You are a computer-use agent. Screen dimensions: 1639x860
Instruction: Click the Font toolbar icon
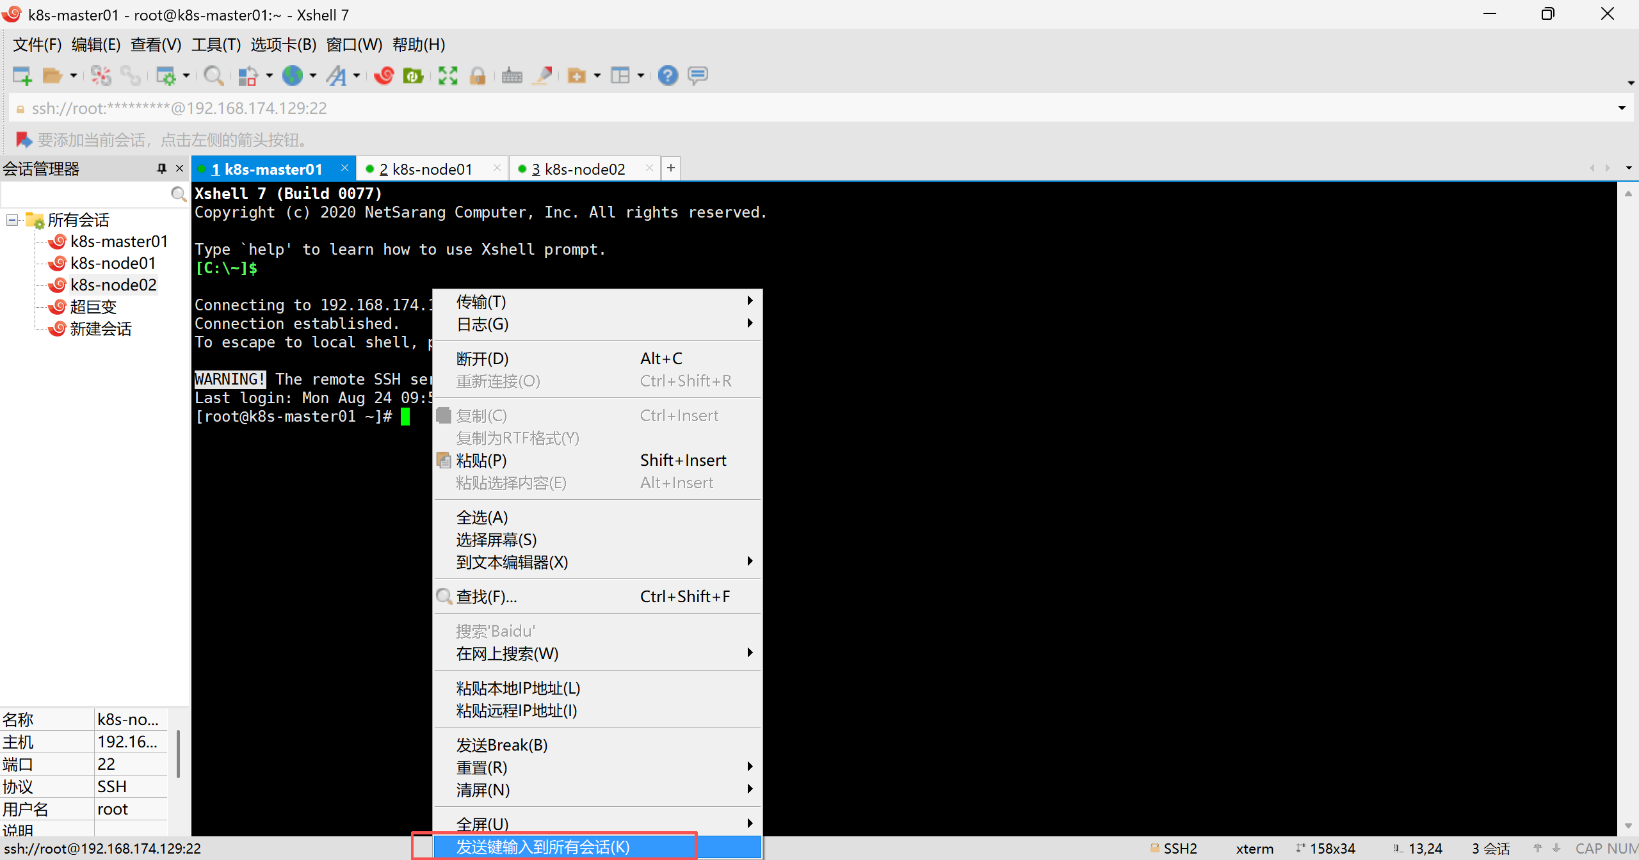coord(336,76)
